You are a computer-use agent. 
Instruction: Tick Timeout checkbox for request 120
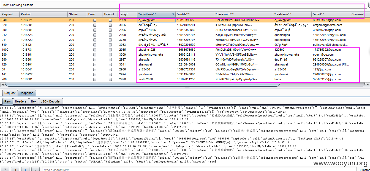click(110, 64)
